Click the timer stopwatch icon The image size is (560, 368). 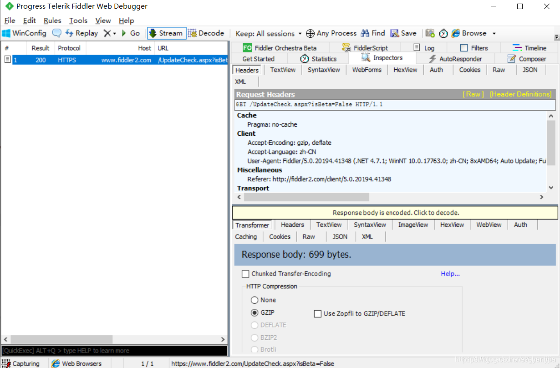pyautogui.click(x=443, y=33)
